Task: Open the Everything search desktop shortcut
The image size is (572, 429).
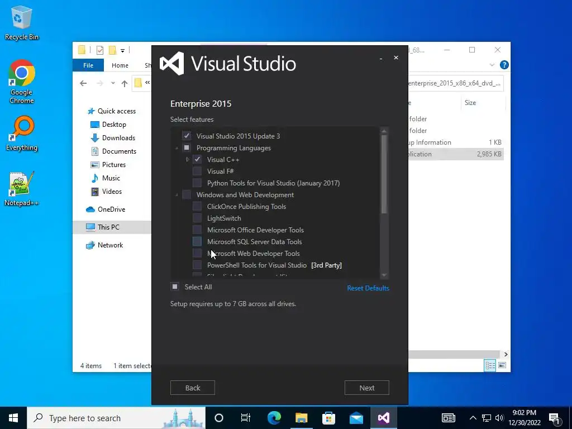Action: [21, 134]
